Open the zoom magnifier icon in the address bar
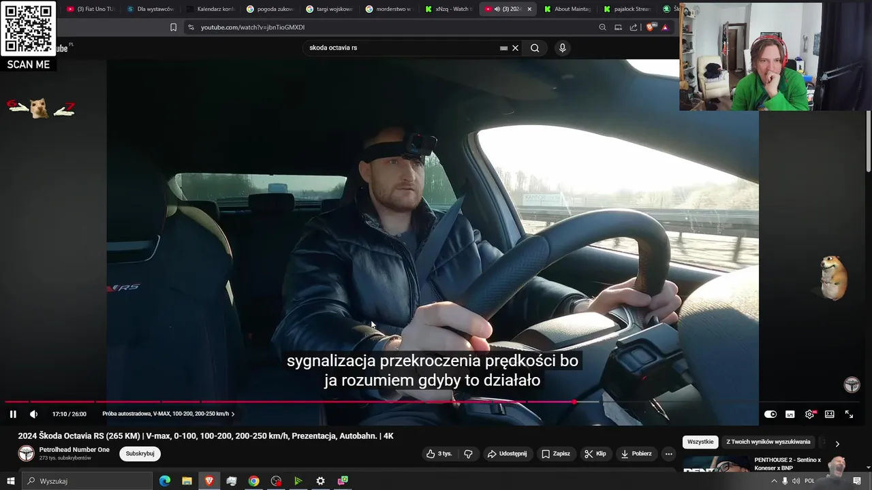This screenshot has width=872, height=490. point(602,27)
